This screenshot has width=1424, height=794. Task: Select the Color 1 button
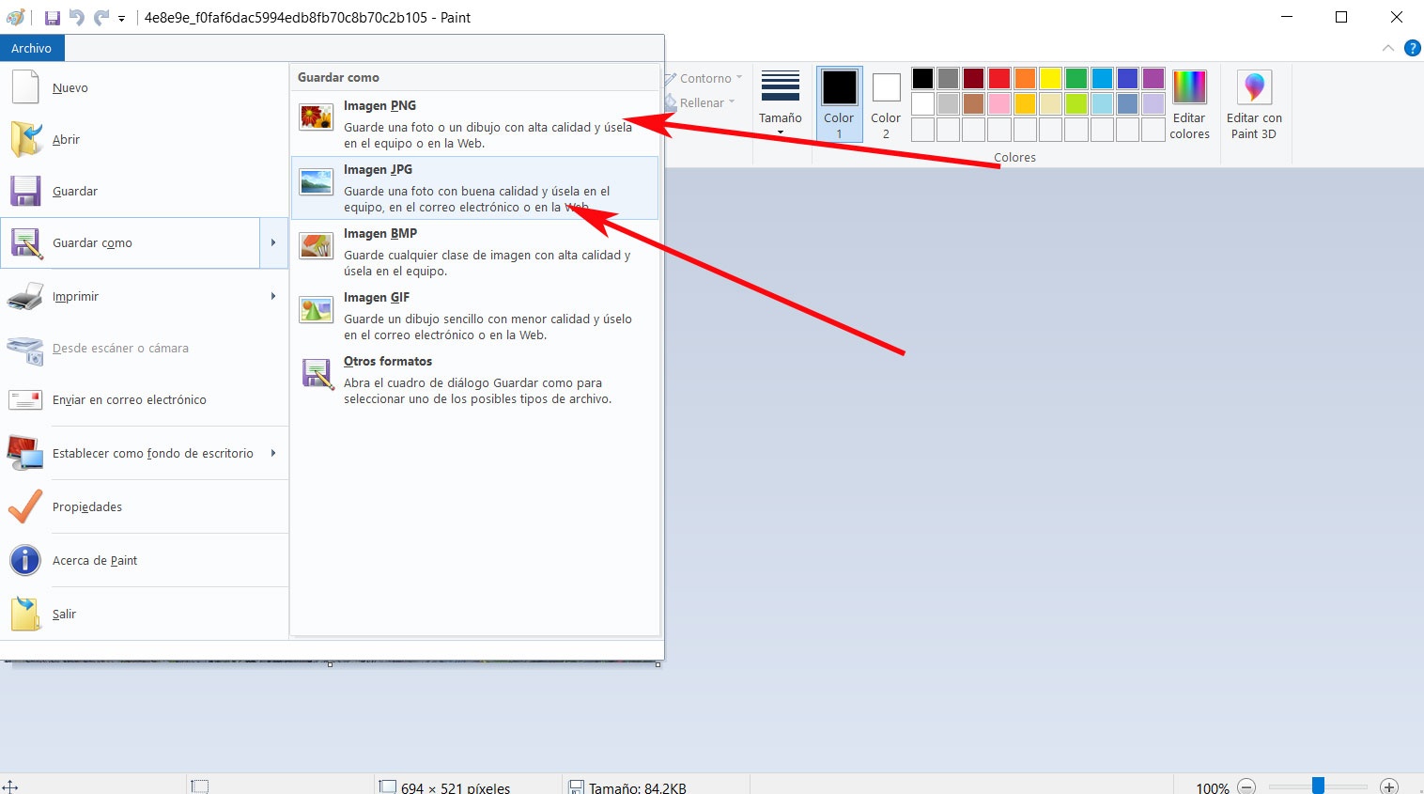(x=839, y=104)
